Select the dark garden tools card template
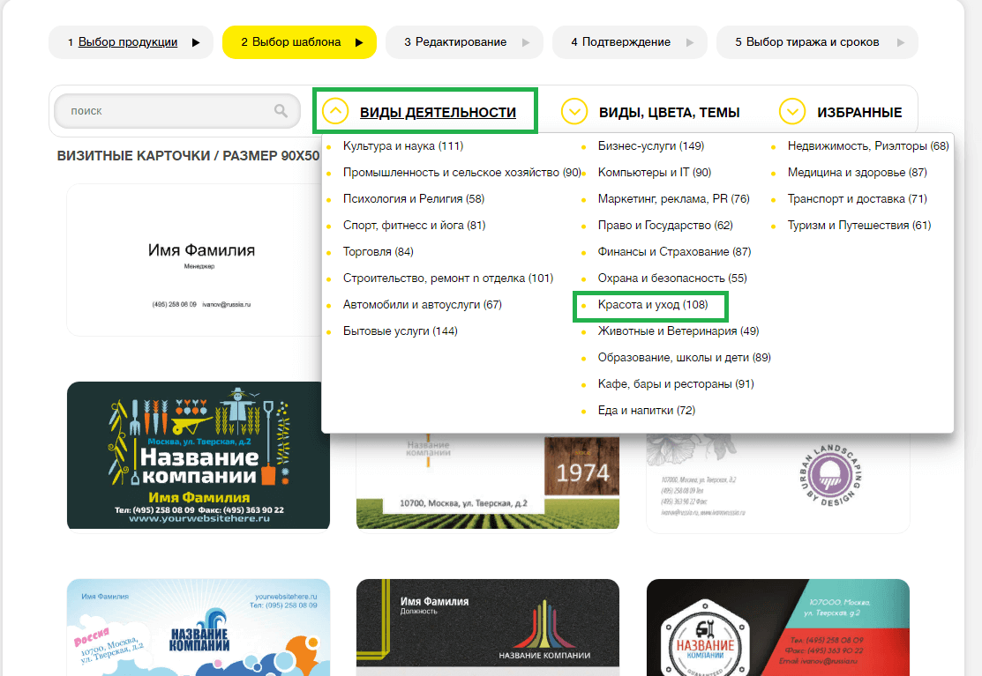The image size is (982, 676). pyautogui.click(x=199, y=456)
